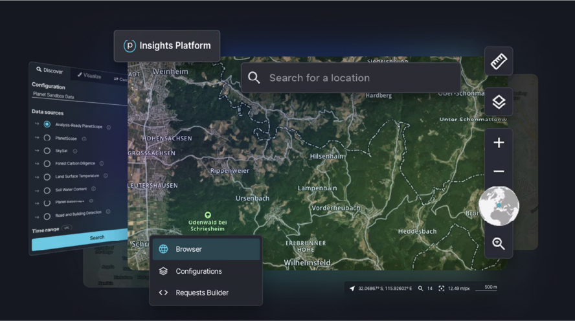Click the stacked layers icon beside Configurations
Screen dimensions: 575x321
point(163,271)
